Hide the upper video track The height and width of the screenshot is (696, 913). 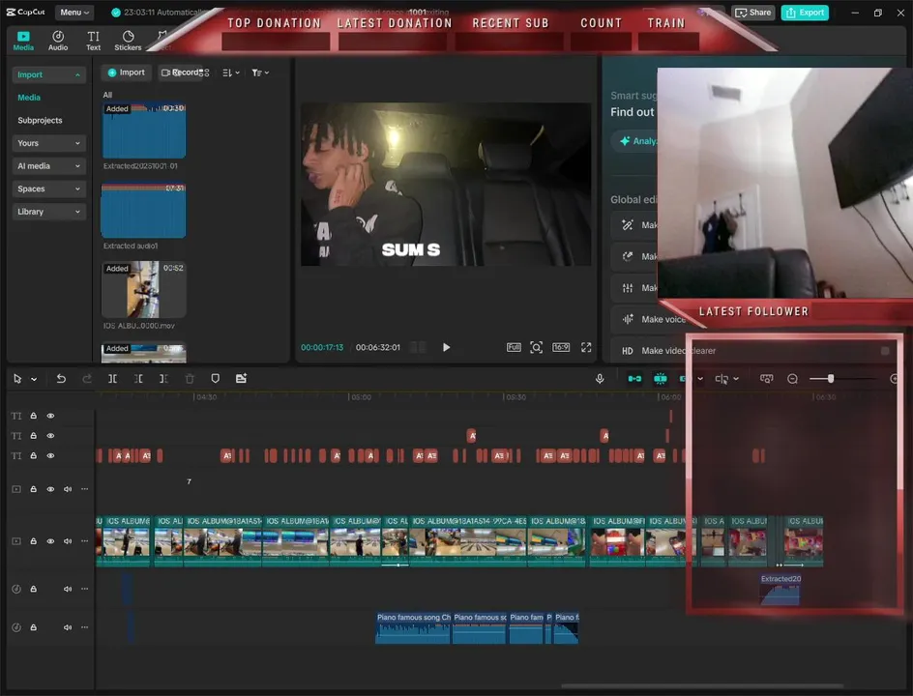point(50,489)
